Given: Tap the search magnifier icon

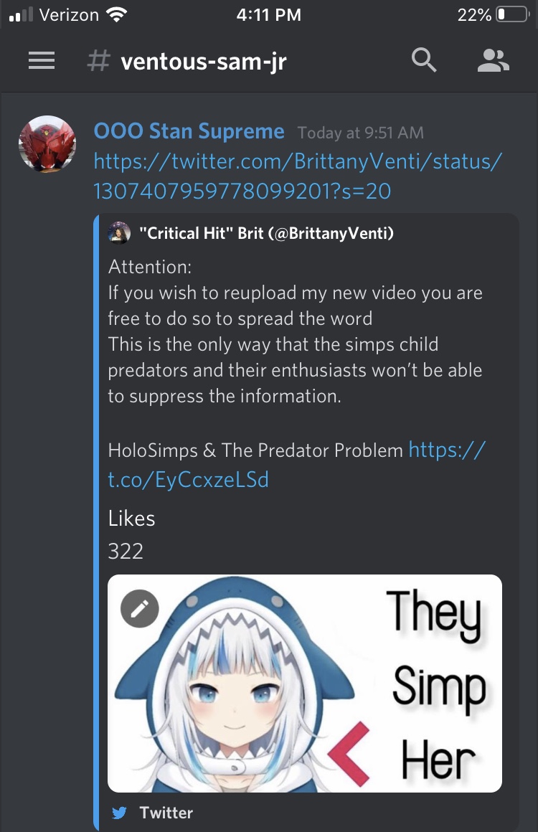Looking at the screenshot, I should [x=424, y=60].
